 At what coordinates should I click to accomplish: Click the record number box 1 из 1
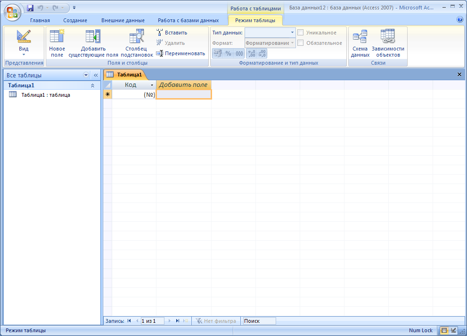pyautogui.click(x=152, y=321)
